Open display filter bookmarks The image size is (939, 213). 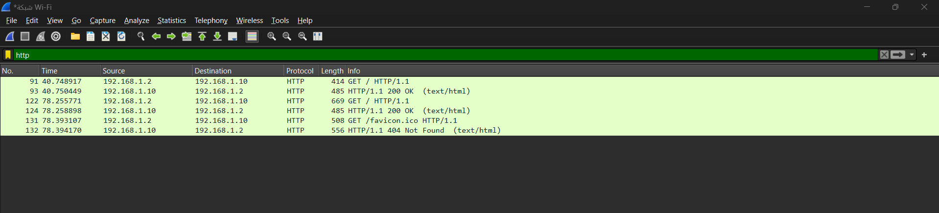[8, 55]
